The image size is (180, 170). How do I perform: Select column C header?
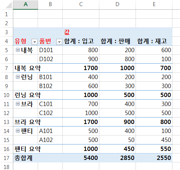pyautogui.click(x=81, y=5)
